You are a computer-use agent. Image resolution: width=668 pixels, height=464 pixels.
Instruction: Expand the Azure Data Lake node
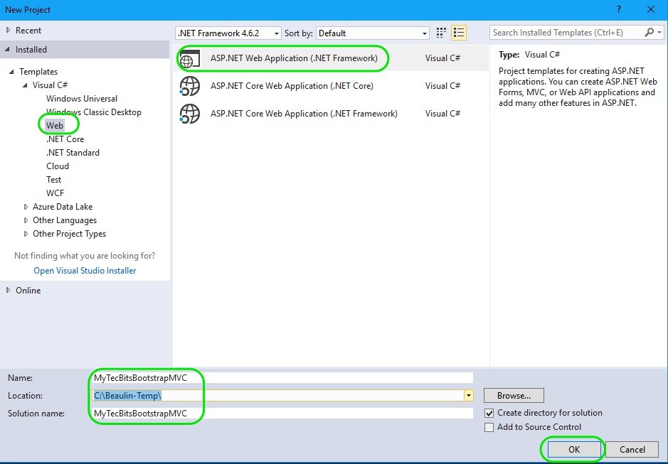coord(26,207)
